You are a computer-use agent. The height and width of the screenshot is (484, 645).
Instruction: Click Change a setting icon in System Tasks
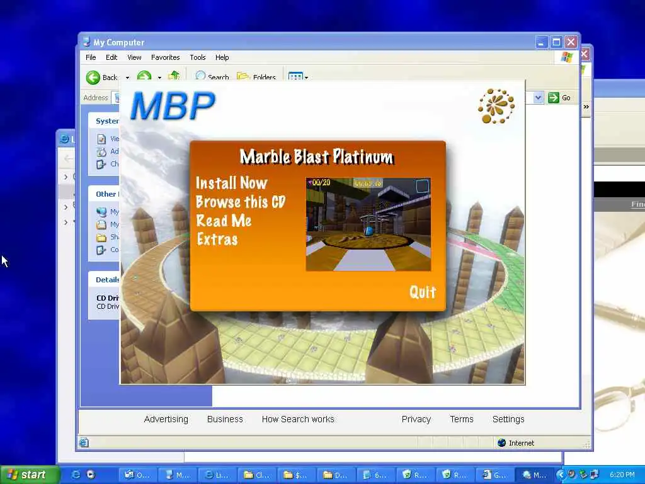point(101,164)
